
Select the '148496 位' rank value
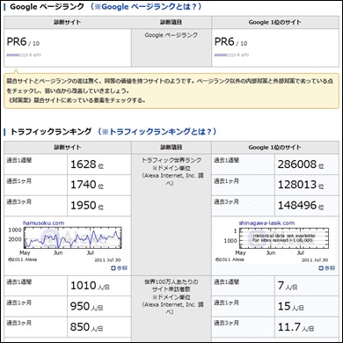click(301, 206)
